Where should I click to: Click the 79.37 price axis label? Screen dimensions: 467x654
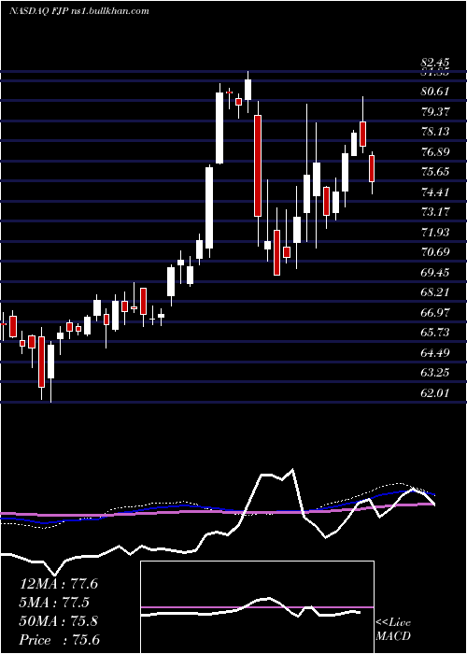(435, 111)
